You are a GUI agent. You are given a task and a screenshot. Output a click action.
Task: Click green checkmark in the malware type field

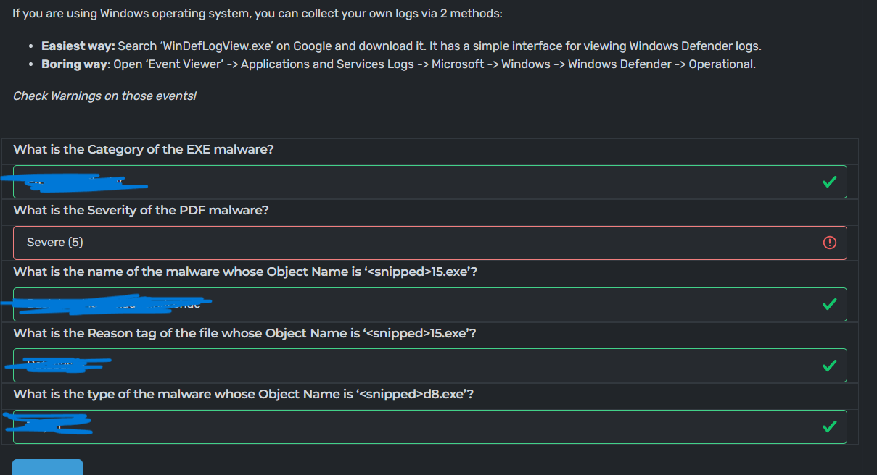[829, 426]
